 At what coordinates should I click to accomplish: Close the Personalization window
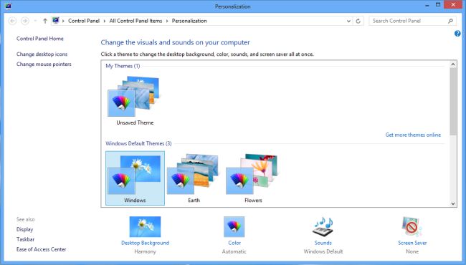(x=453, y=5)
